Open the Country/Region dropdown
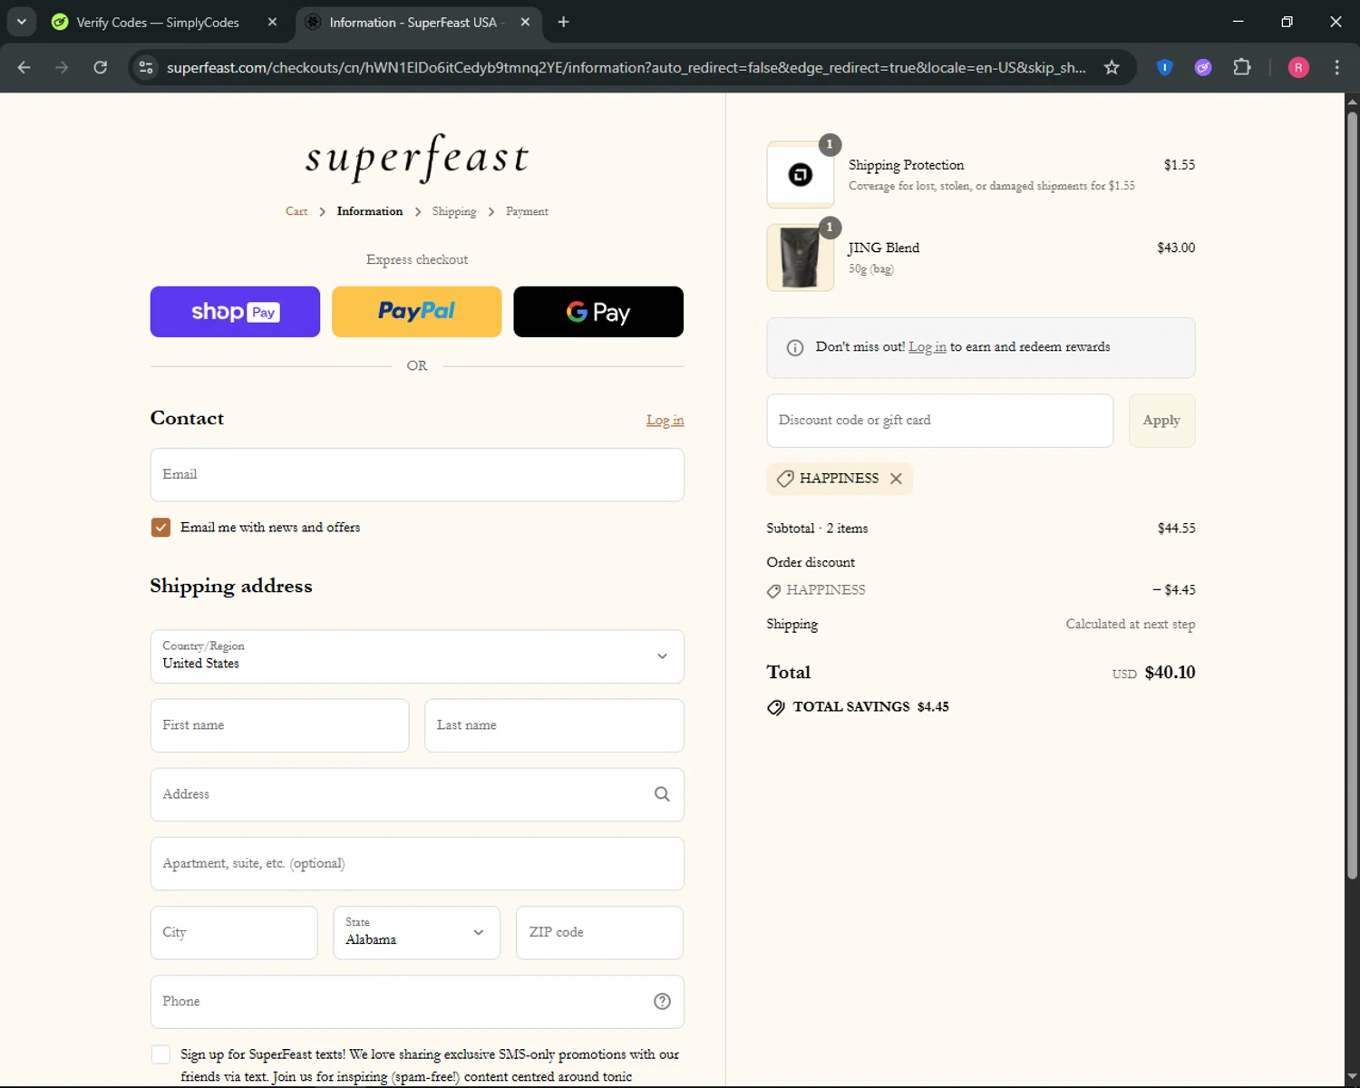The width and height of the screenshot is (1360, 1088). (x=417, y=656)
